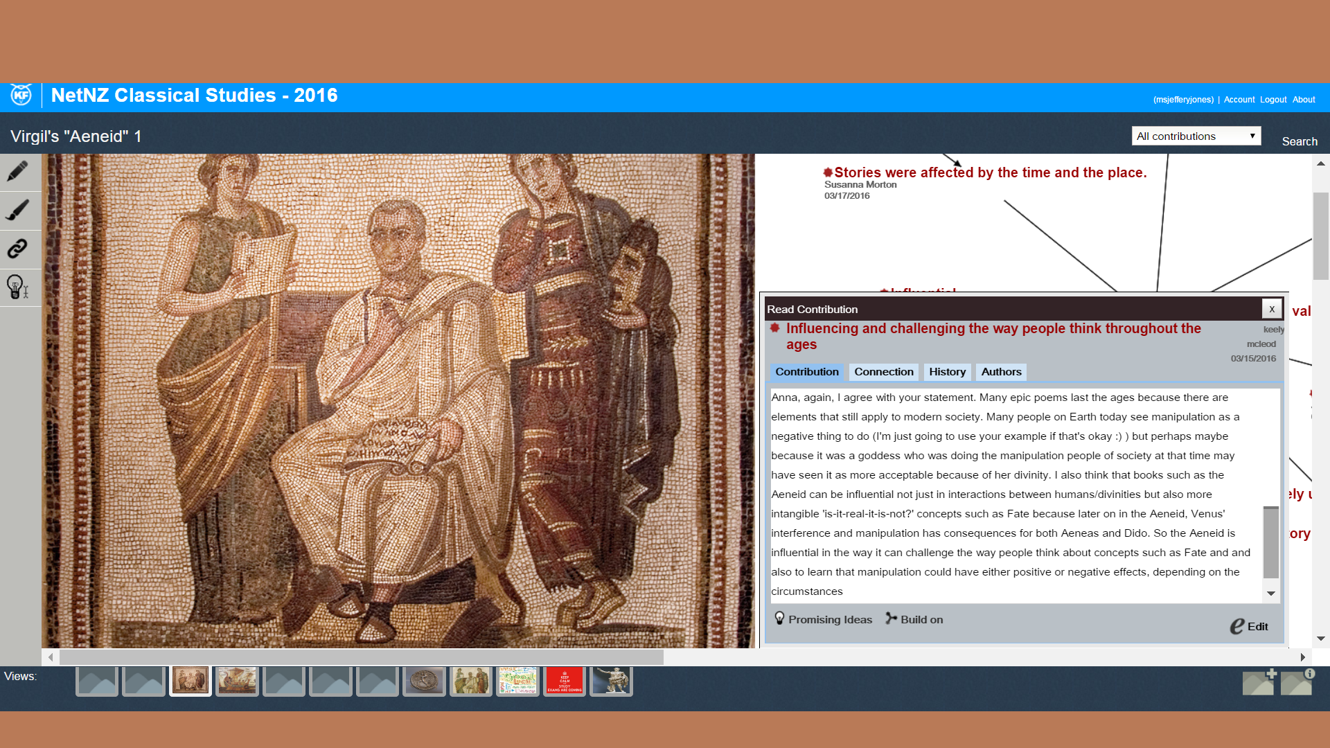Click the Influencing and challenging contribution title

[993, 336]
